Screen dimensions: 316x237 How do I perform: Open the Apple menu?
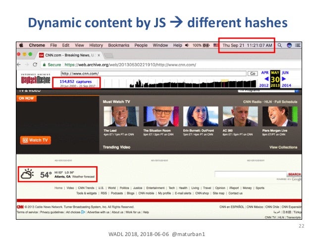(x=21, y=46)
